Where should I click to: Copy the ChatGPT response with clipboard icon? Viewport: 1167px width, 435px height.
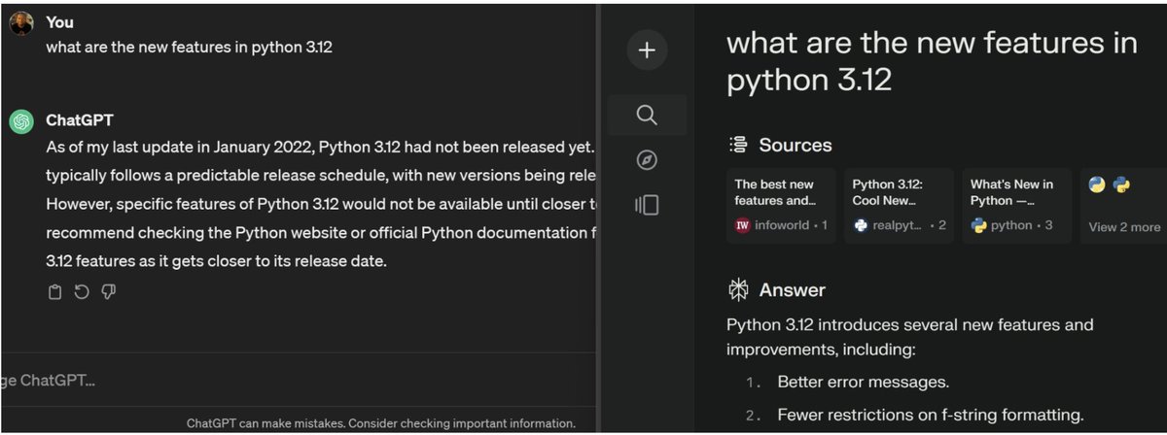(55, 292)
